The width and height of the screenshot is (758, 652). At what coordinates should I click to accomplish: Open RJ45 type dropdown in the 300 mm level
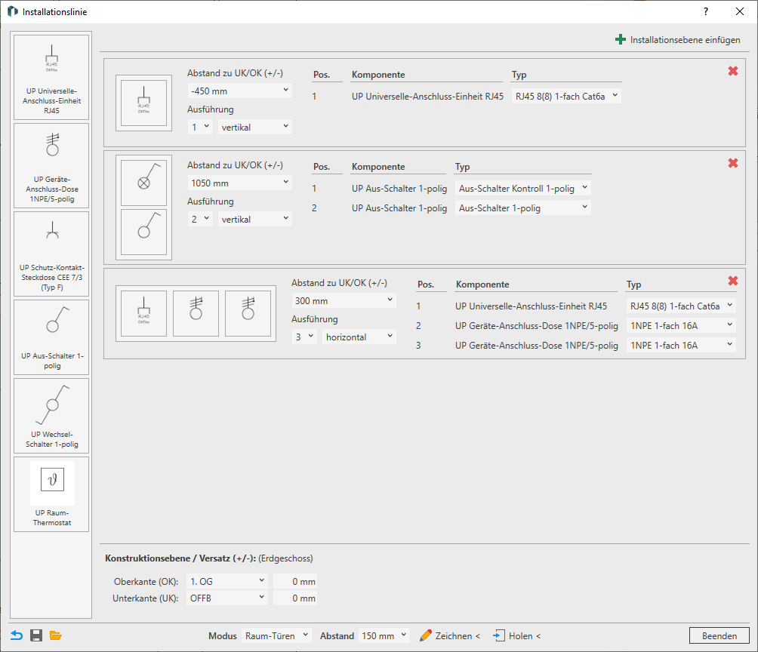click(681, 306)
